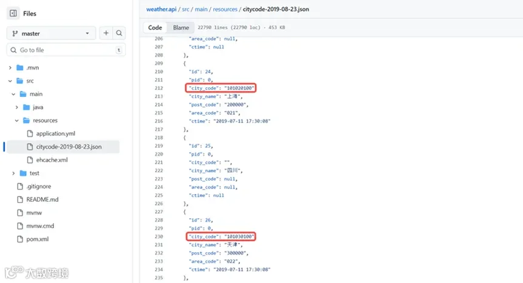The width and height of the screenshot is (523, 283).
Task: Click line number 230
Action: pyautogui.click(x=159, y=237)
